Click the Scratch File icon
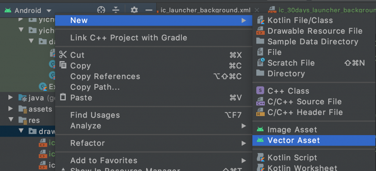The height and width of the screenshot is (171, 376). (x=260, y=63)
